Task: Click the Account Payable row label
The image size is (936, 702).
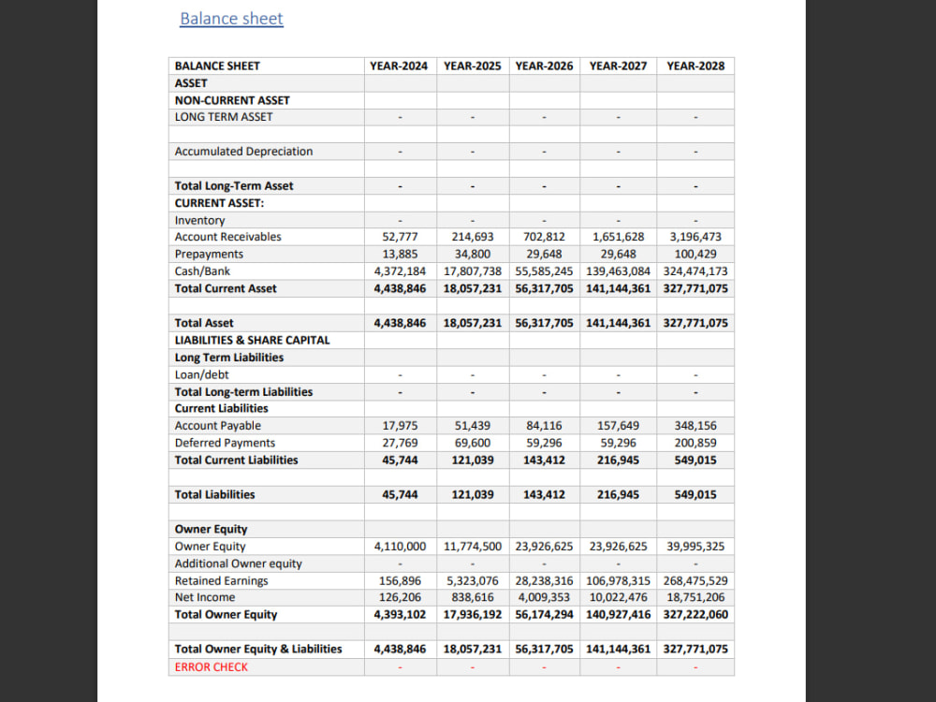Action: pos(218,426)
